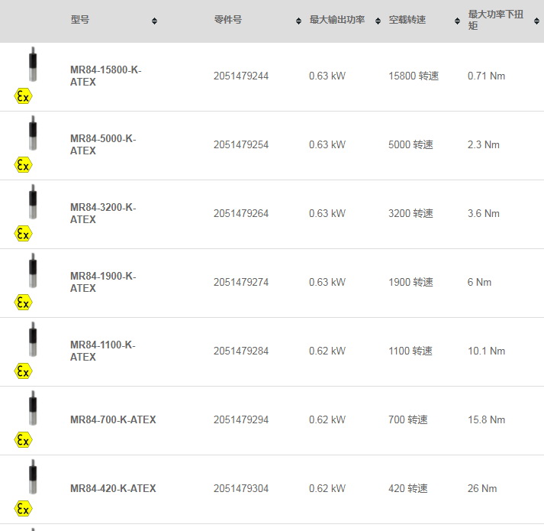Screen dimensions: 544x531
Task: Open the MR84-15800-K-ATEX motor thumbnail
Action: tap(33, 64)
